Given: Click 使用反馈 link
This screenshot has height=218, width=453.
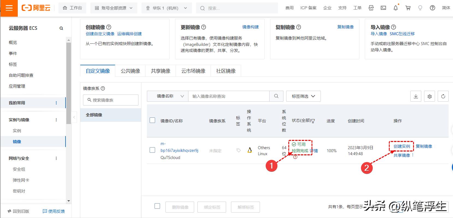Looking at the screenshot, I should click(x=54, y=211).
